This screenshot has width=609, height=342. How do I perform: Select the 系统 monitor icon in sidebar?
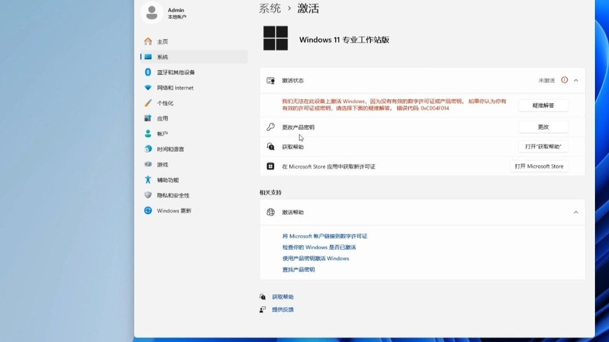pyautogui.click(x=148, y=57)
